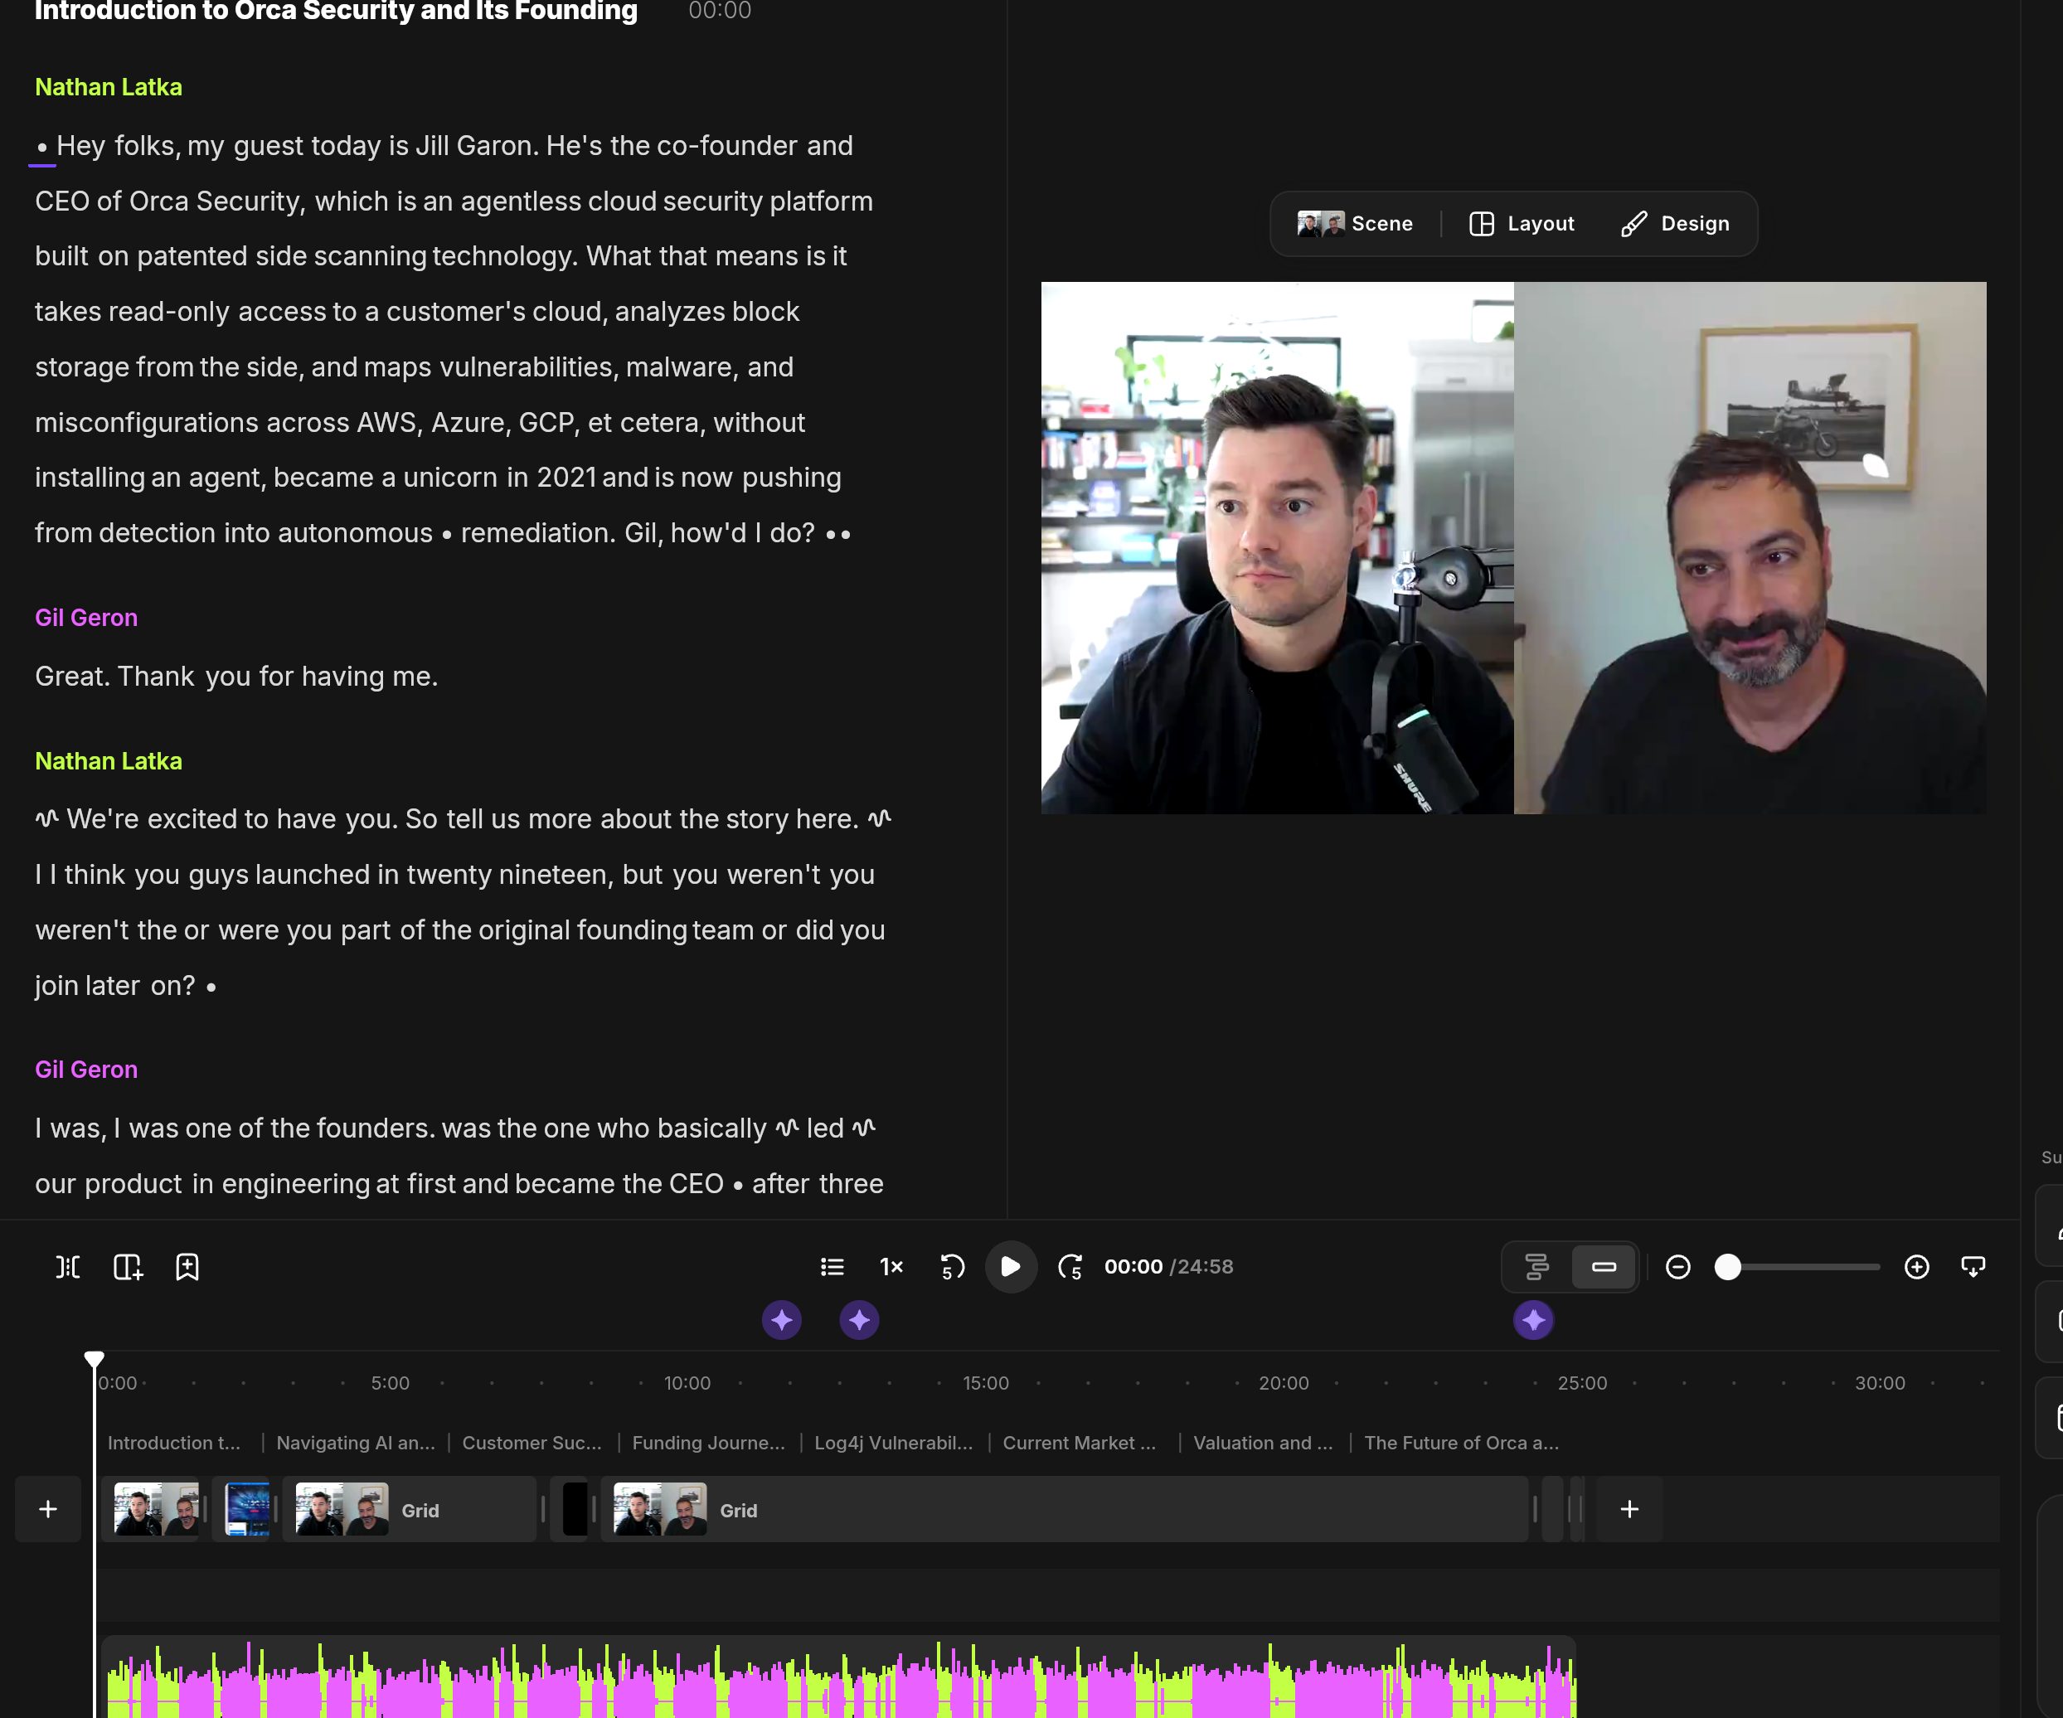Add scene at the timeline start
This screenshot has width=2063, height=1718.
pyautogui.click(x=48, y=1509)
